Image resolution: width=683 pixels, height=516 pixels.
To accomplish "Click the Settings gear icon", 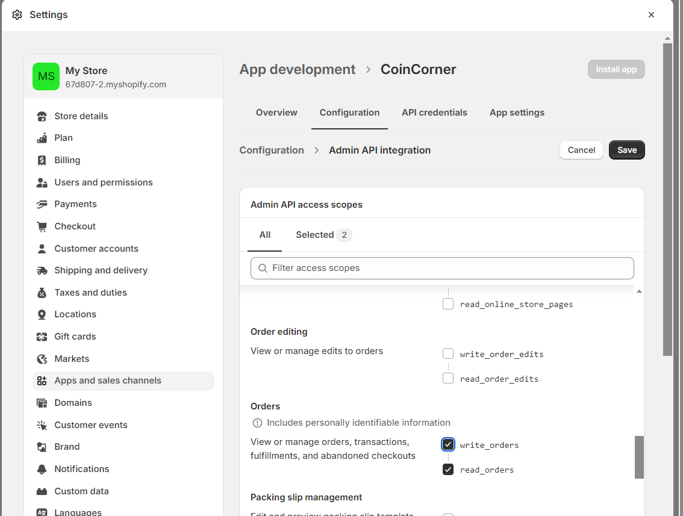I will [x=17, y=15].
